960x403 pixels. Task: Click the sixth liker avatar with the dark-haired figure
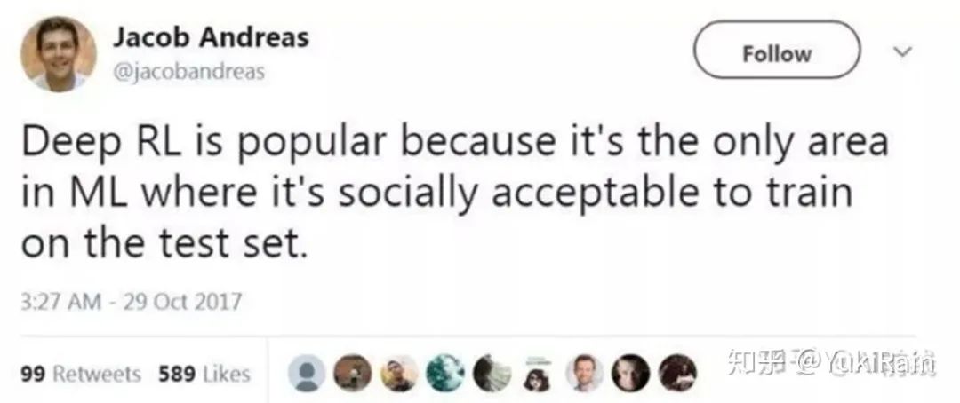[x=538, y=374]
